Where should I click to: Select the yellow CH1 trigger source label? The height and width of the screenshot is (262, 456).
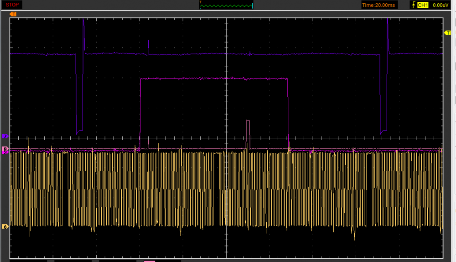point(423,5)
